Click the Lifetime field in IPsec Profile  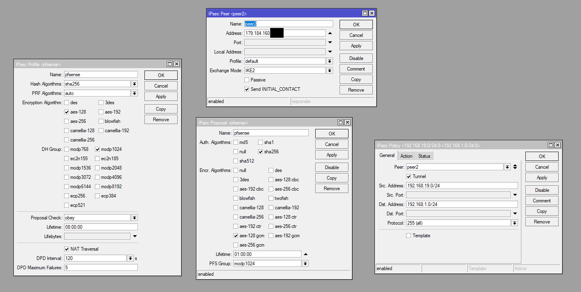pyautogui.click(x=101, y=227)
